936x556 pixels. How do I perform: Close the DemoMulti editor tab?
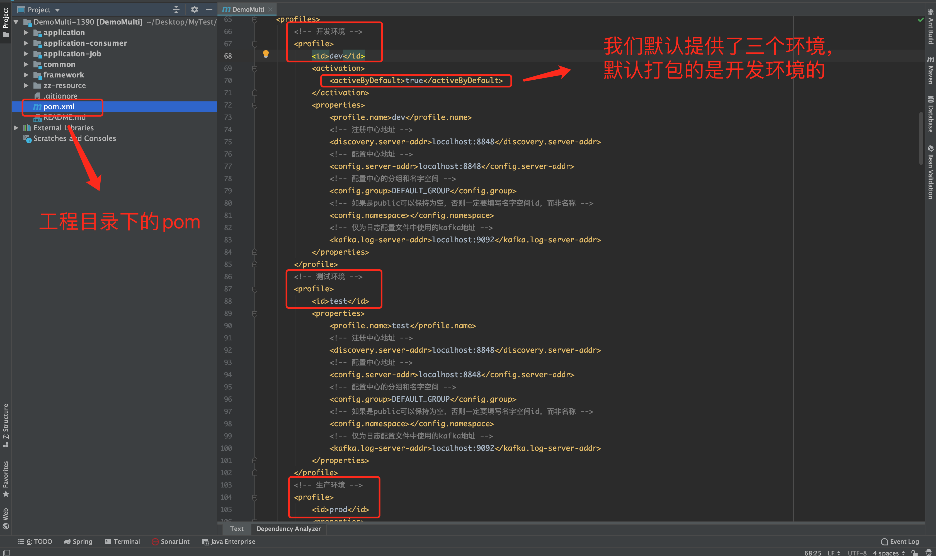270,9
